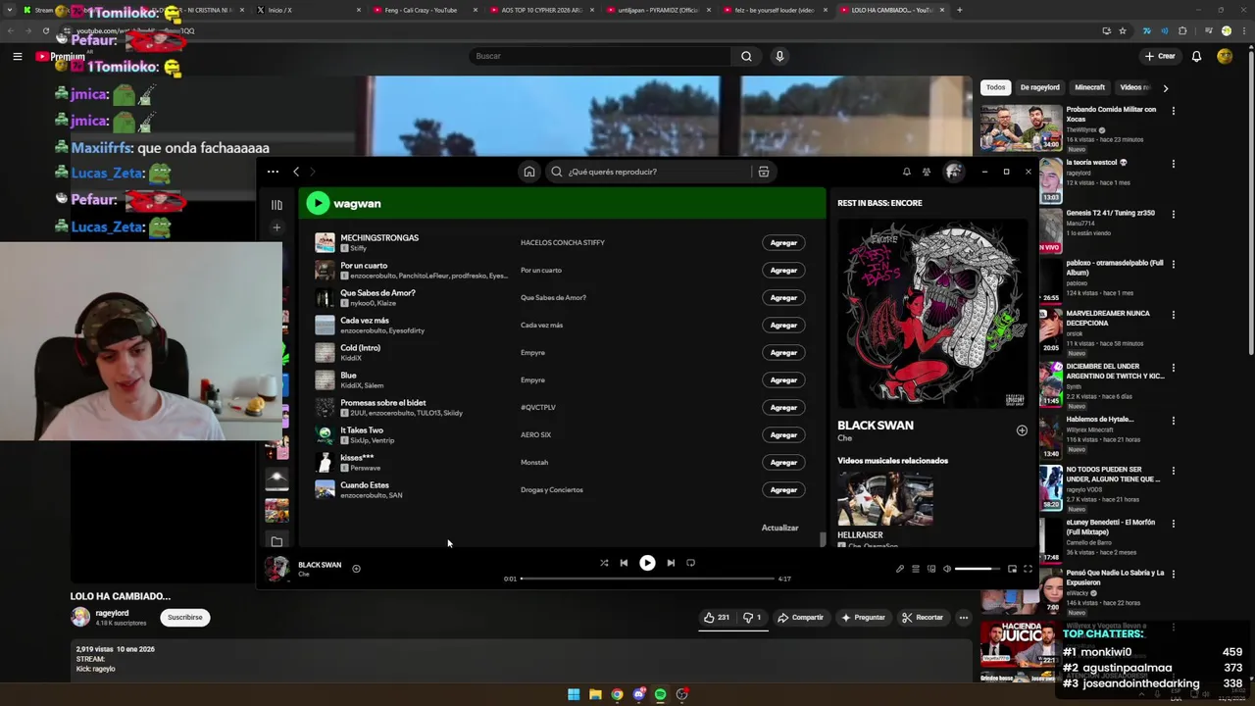Open Spotify miniplayer icon
The image size is (1255, 706).
tap(1012, 569)
